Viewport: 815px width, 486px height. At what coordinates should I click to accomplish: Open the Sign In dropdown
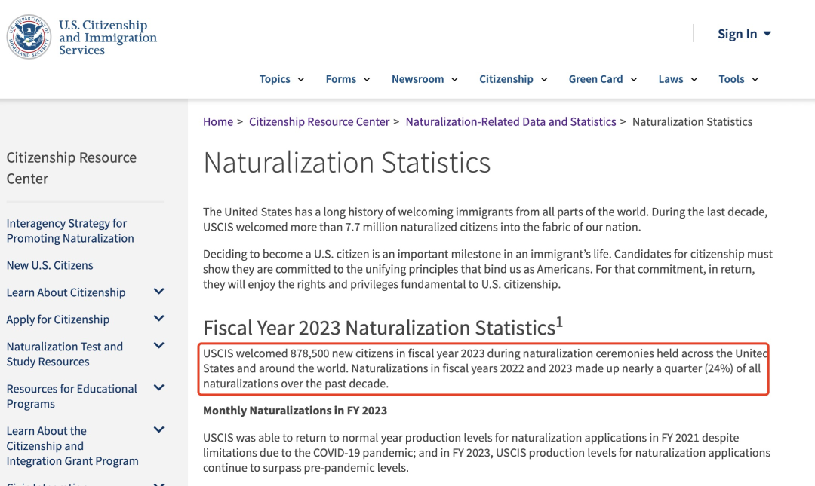tap(744, 34)
